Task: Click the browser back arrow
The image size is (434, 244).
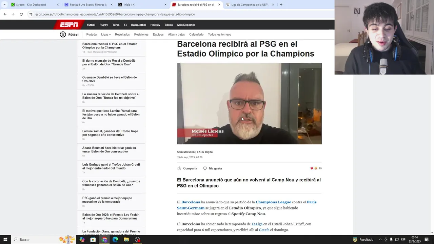Action: (x=5, y=14)
